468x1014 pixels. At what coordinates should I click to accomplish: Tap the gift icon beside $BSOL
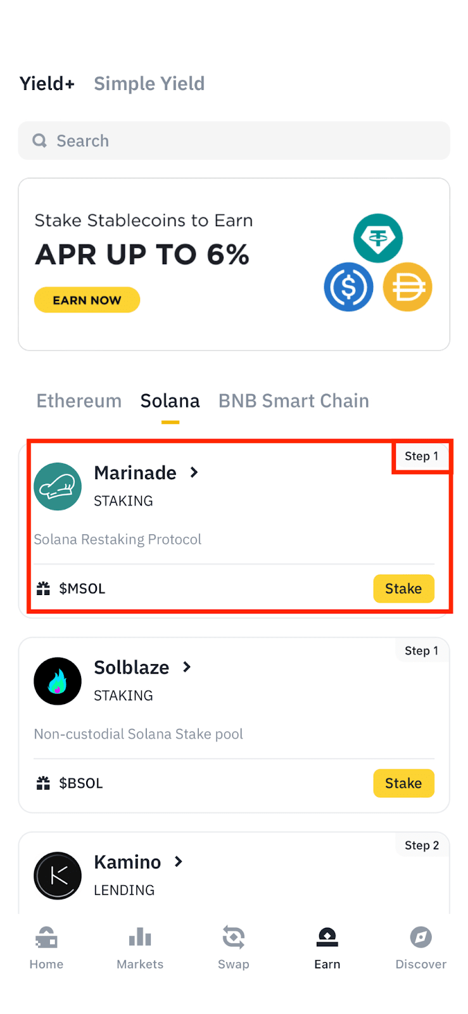(x=43, y=783)
